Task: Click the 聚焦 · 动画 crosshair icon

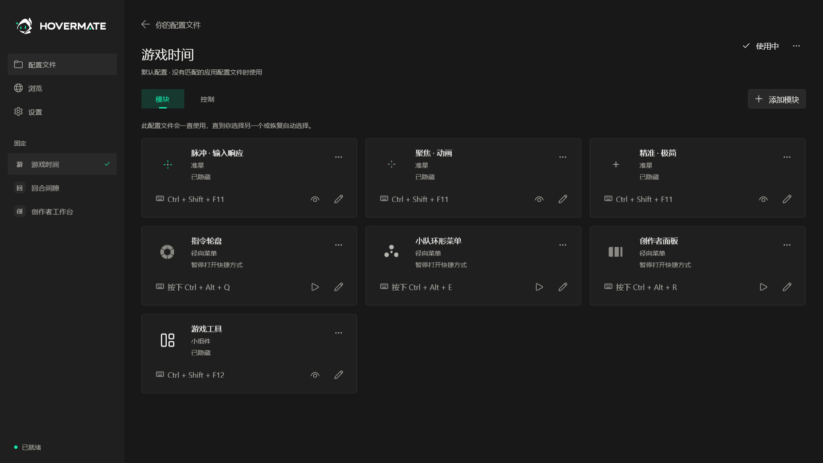Action: tap(391, 164)
